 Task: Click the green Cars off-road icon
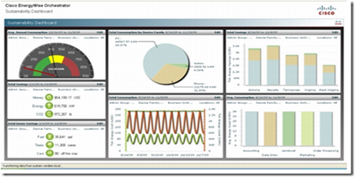point(49,153)
